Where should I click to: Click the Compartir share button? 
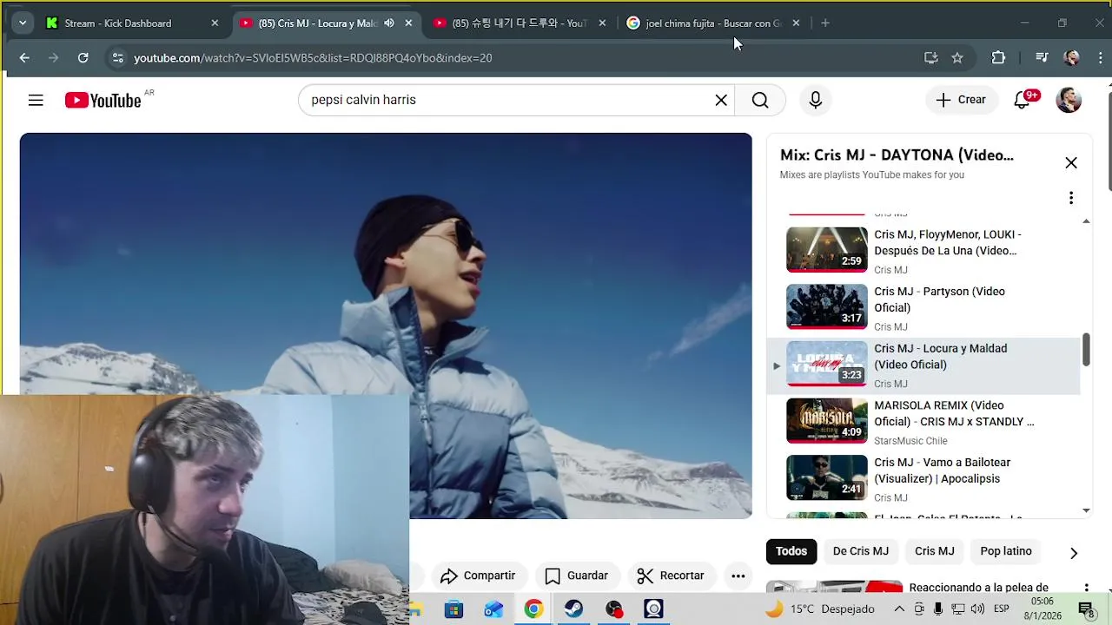tap(478, 576)
